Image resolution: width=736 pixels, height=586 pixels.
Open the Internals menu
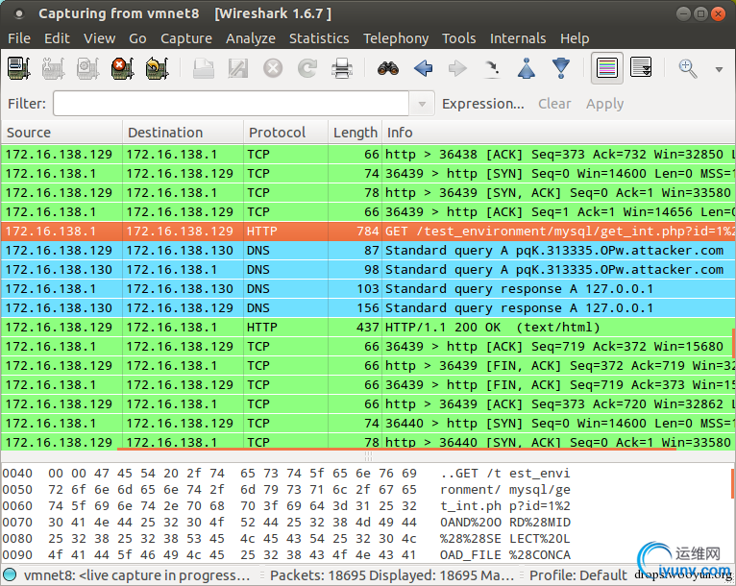518,38
